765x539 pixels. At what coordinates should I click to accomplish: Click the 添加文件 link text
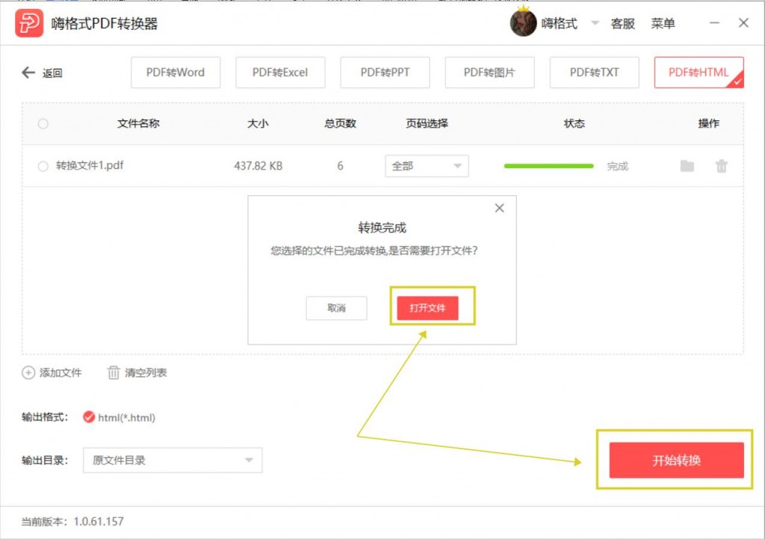(x=61, y=372)
